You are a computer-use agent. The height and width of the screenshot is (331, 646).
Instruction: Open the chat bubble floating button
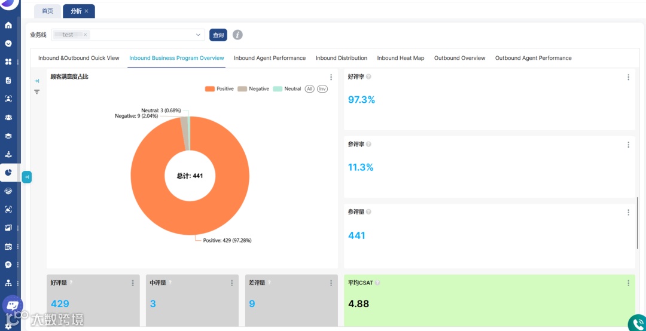click(13, 306)
